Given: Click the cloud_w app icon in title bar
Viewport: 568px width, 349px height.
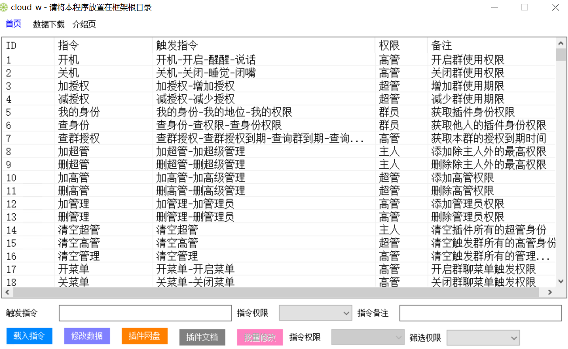Looking at the screenshot, I should coord(5,7).
